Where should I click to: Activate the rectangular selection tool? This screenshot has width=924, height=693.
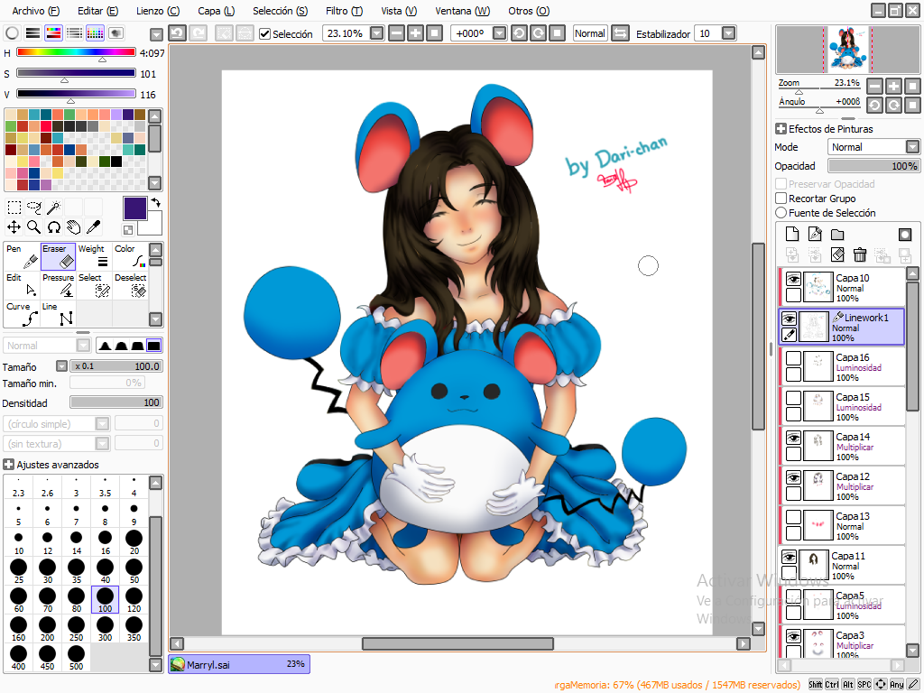[14, 208]
